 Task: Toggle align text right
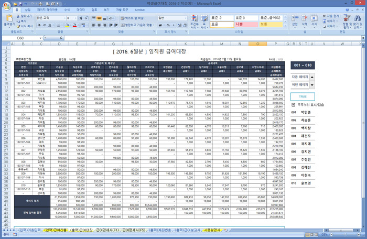pyautogui.click(x=104, y=25)
